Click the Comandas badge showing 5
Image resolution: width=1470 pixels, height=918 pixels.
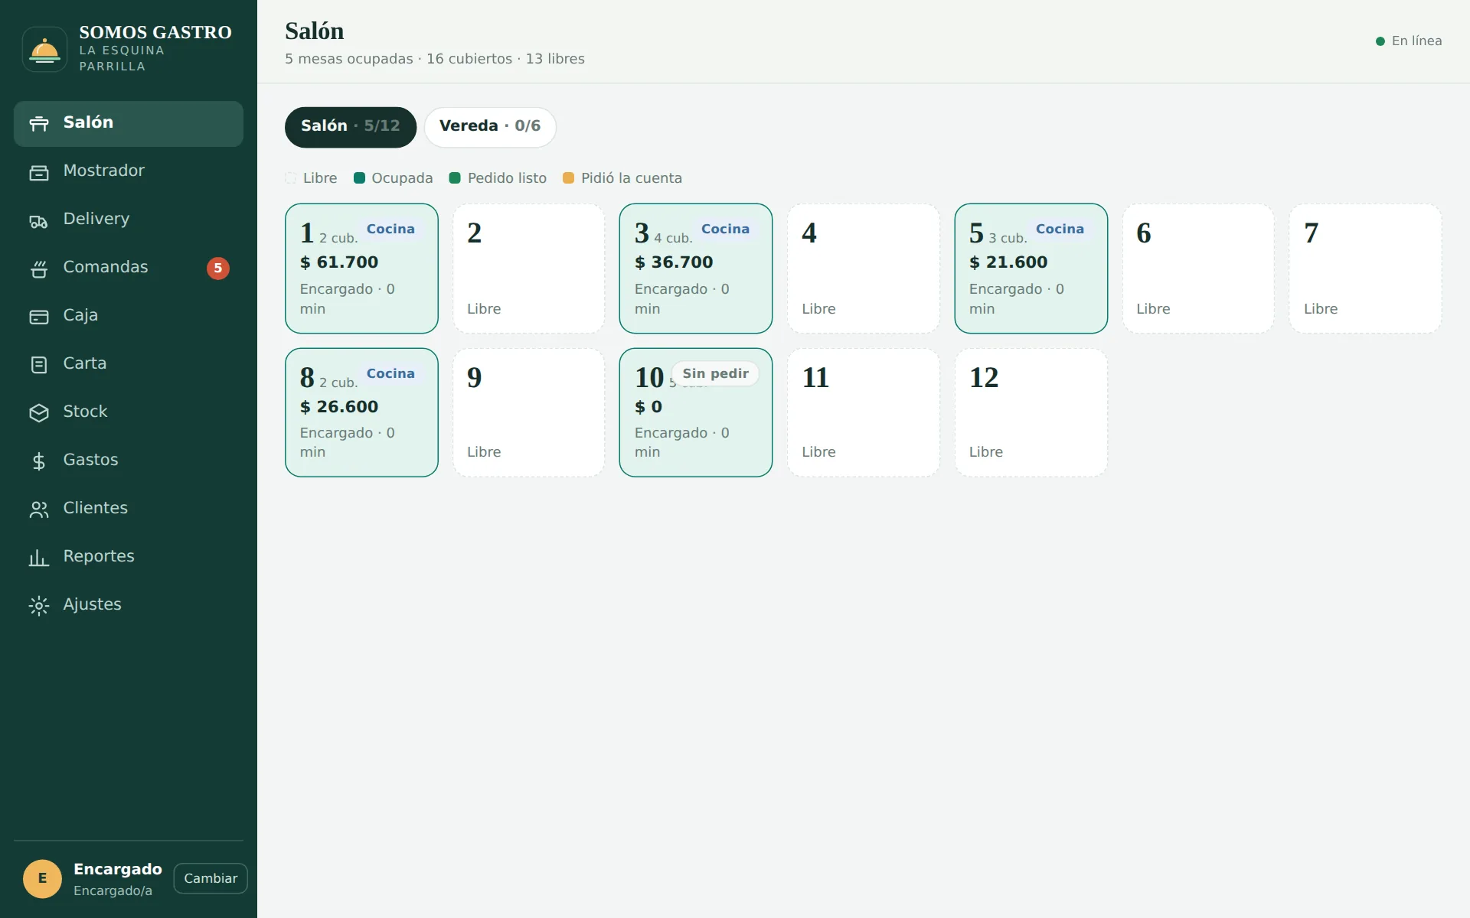point(218,269)
